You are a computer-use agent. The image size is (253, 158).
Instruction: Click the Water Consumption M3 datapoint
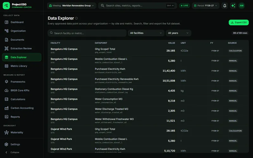108,99
